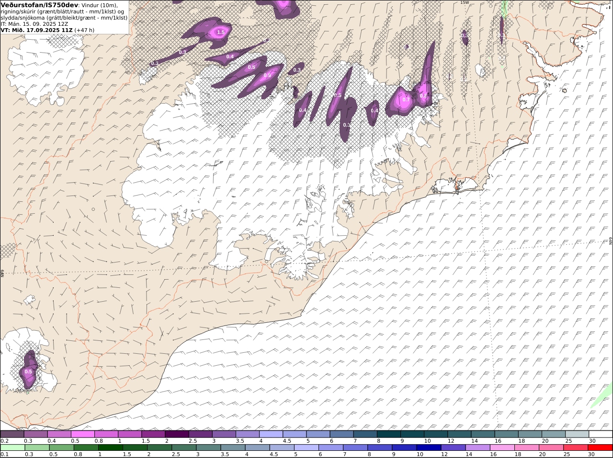
Task: Pick the pale grey upper swatch labeled 25
Action: coord(577,434)
